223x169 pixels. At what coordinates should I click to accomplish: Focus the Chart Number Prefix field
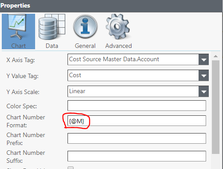click(x=137, y=138)
